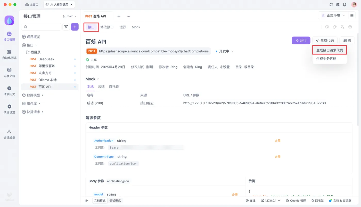Switch Mock to 云端 tab
The image size is (361, 207).
[x=101, y=87]
